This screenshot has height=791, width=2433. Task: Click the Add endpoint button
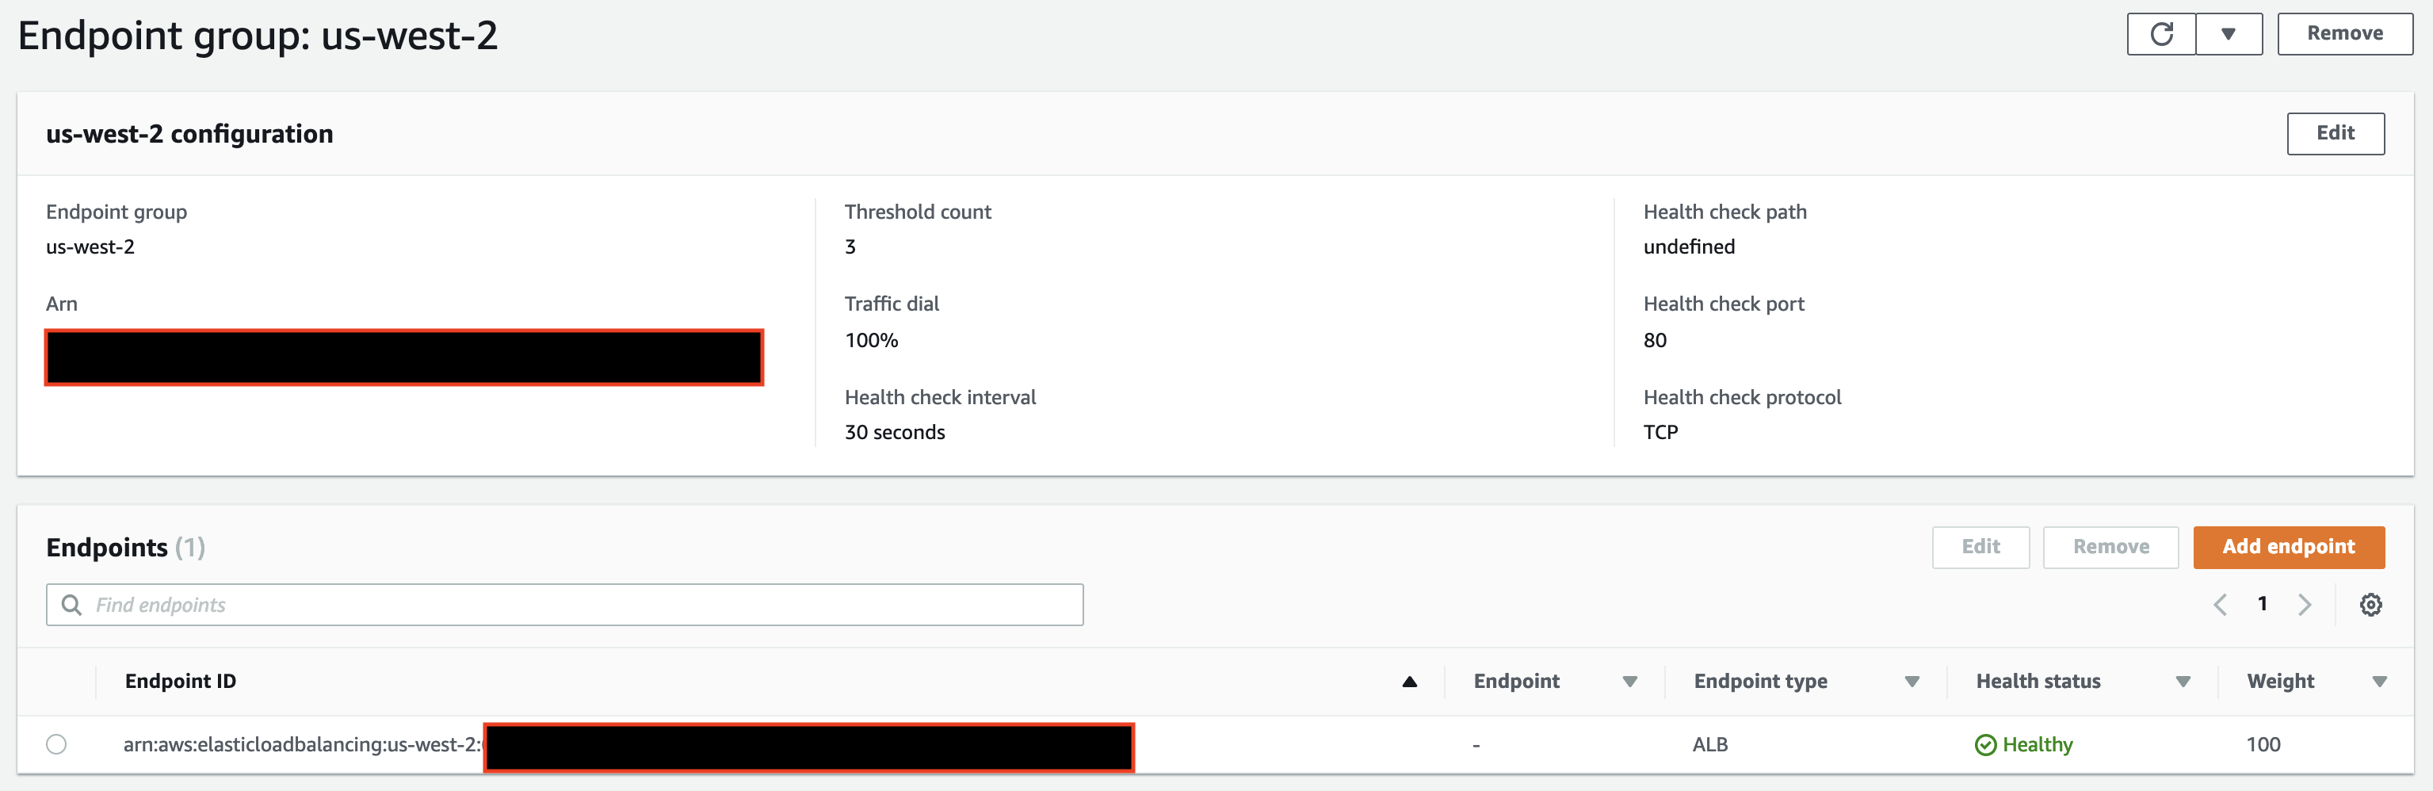[x=2287, y=547]
